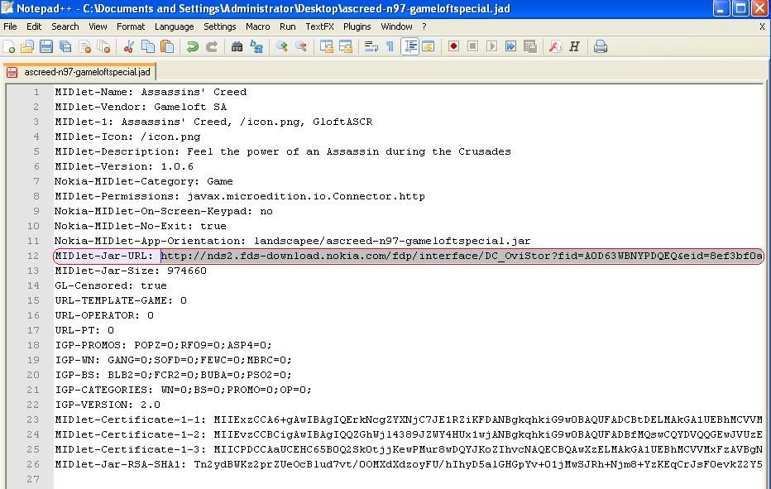Cut selection with the scissors icon

point(129,46)
